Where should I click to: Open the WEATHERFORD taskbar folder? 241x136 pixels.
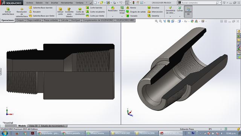click(x=122, y=133)
